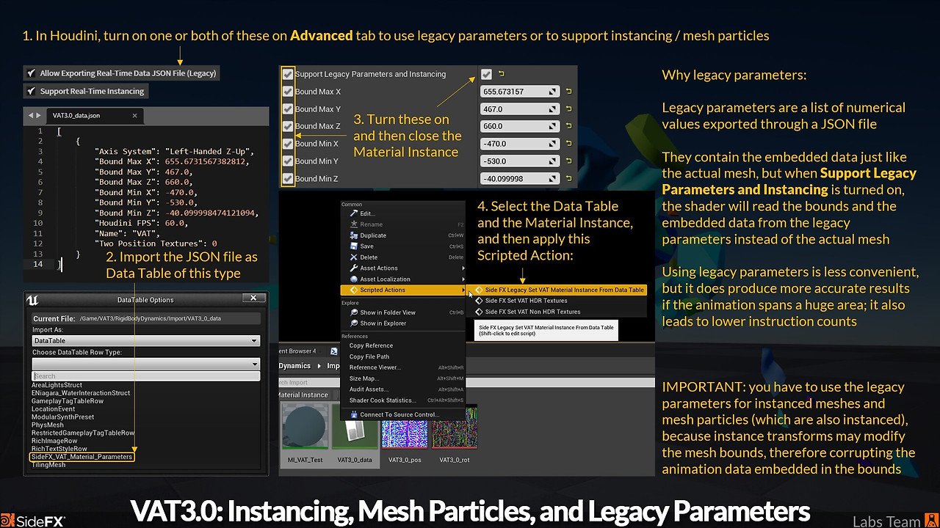Choose Copy Reference menu entry

403,345
